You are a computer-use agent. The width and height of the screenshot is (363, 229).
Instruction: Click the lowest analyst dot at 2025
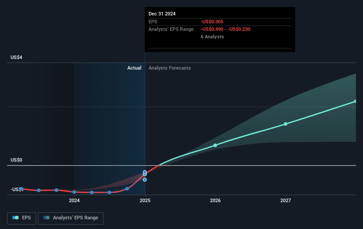[x=145, y=180]
